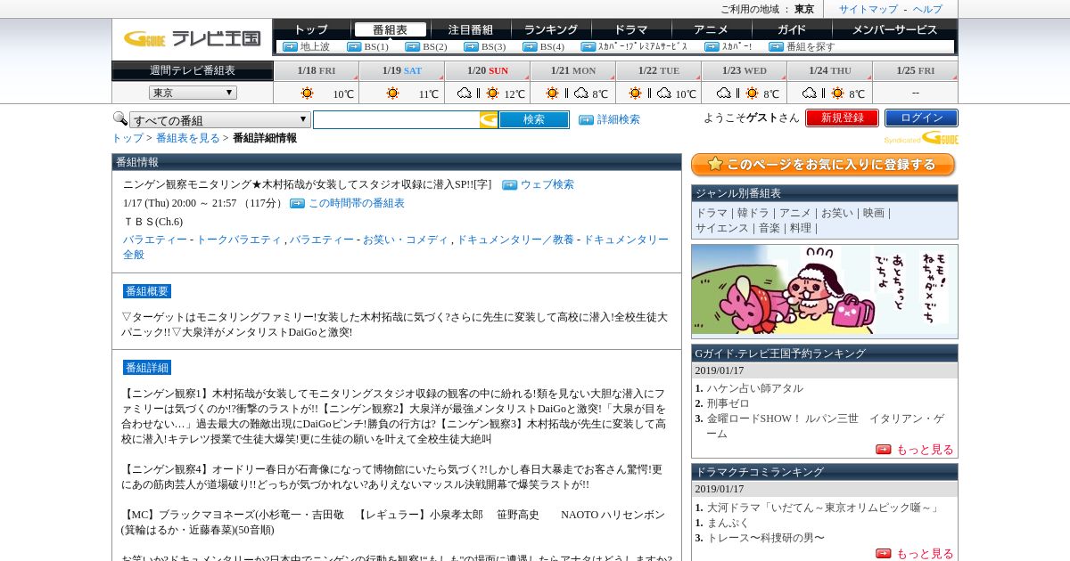The width and height of the screenshot is (1070, 561).
Task: Click red arrow in ドラマクチコミ もっと見る
Action: tap(884, 554)
